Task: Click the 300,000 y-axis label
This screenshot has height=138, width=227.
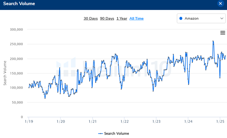Action: [17, 30]
